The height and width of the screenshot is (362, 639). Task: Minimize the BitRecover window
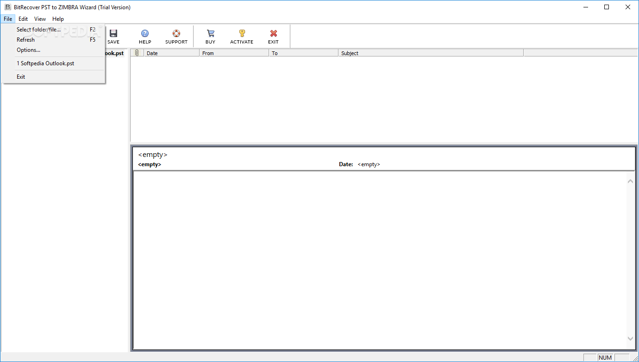click(x=585, y=7)
